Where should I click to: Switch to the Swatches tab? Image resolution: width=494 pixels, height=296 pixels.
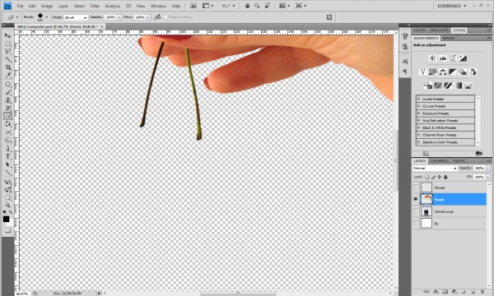point(439,30)
